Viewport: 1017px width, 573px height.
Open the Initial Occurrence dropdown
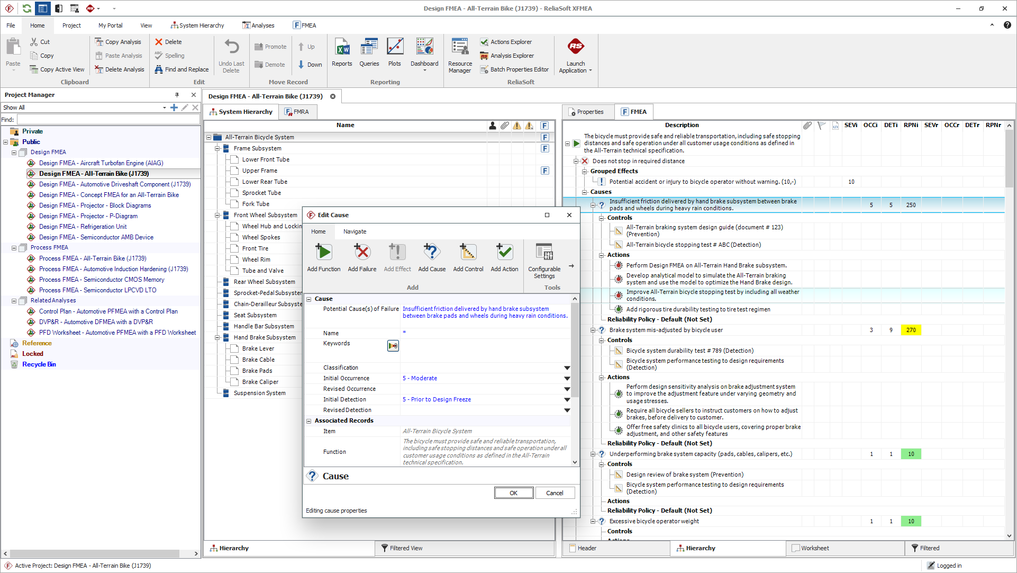[567, 379]
